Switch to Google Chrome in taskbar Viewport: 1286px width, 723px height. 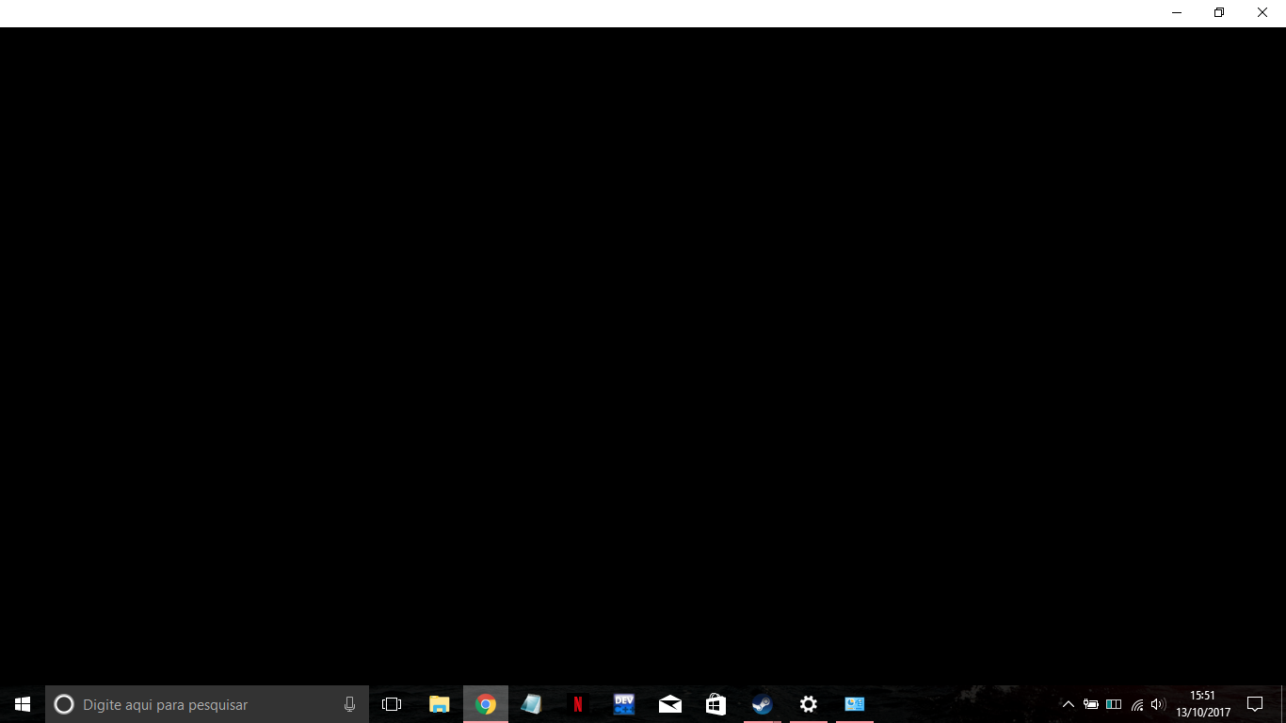click(x=486, y=704)
